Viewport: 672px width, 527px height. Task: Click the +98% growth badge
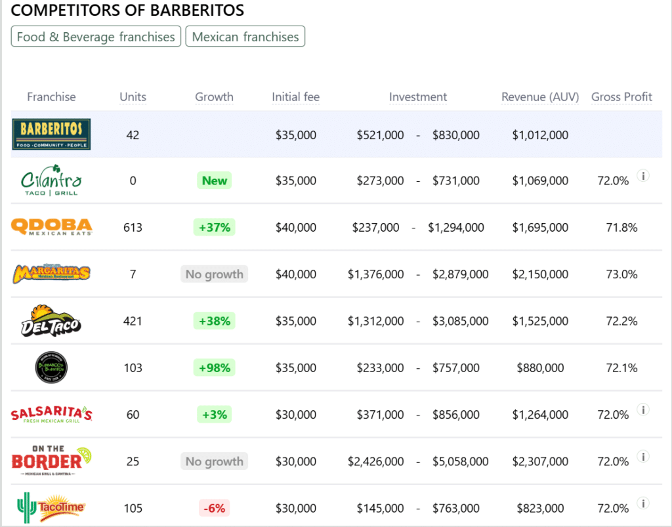coord(215,368)
